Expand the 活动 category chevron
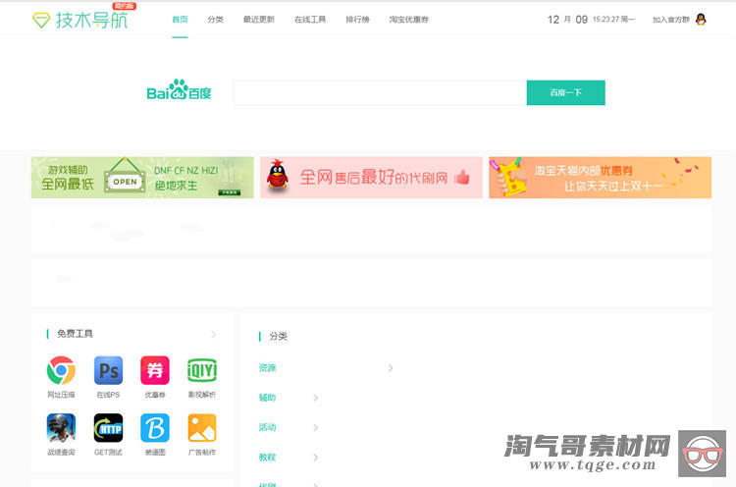 point(315,427)
